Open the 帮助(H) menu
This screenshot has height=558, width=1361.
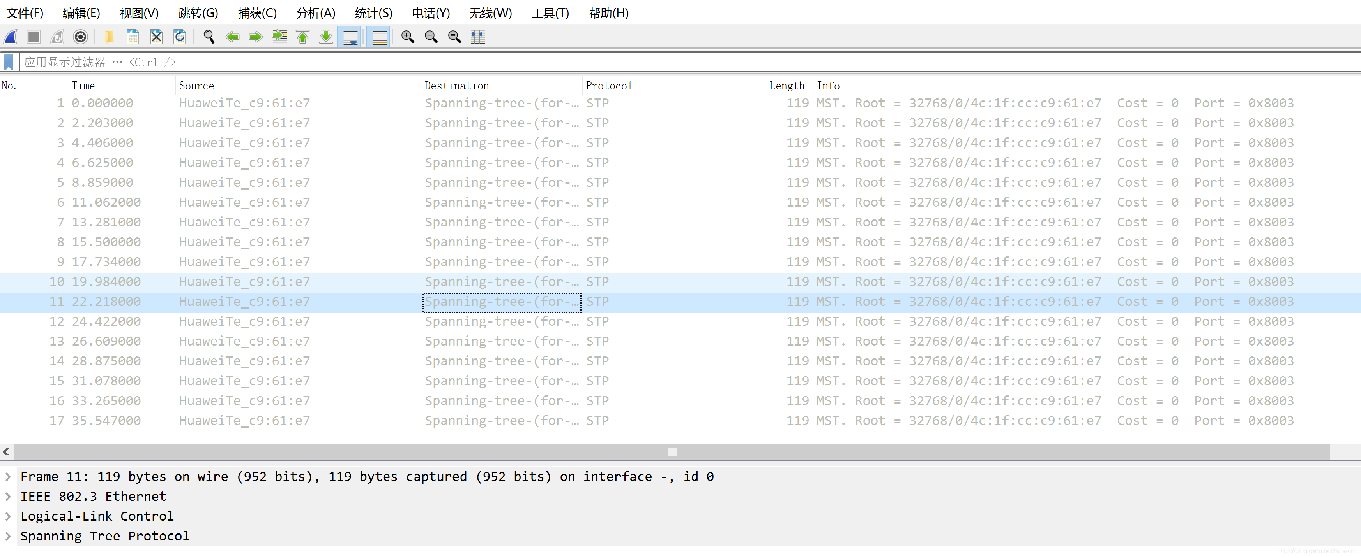pyautogui.click(x=609, y=13)
